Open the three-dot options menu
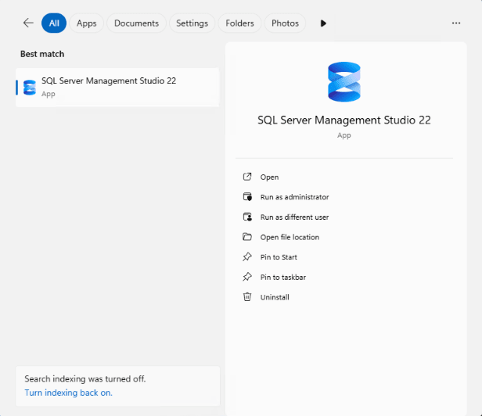Image resolution: width=482 pixels, height=416 pixels. click(456, 23)
